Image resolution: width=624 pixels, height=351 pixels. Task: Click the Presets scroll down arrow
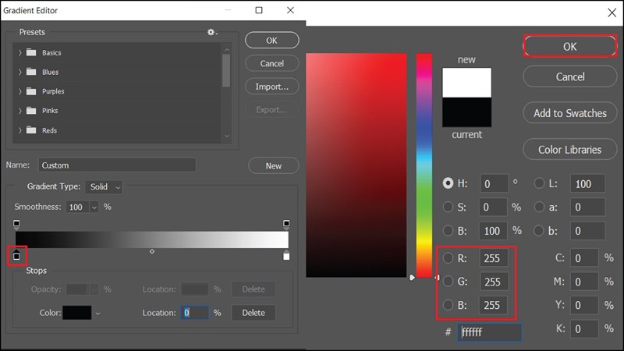tap(227, 136)
